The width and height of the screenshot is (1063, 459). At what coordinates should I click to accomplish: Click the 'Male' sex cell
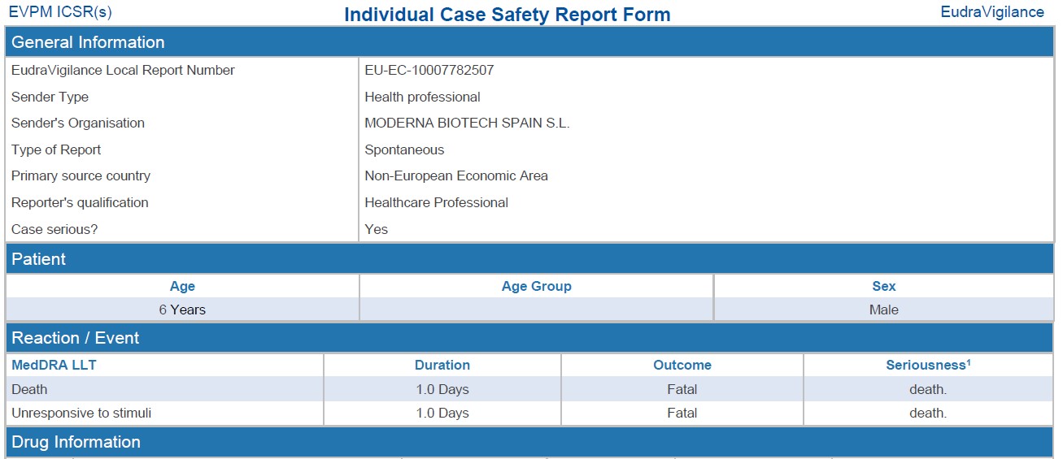tap(884, 310)
